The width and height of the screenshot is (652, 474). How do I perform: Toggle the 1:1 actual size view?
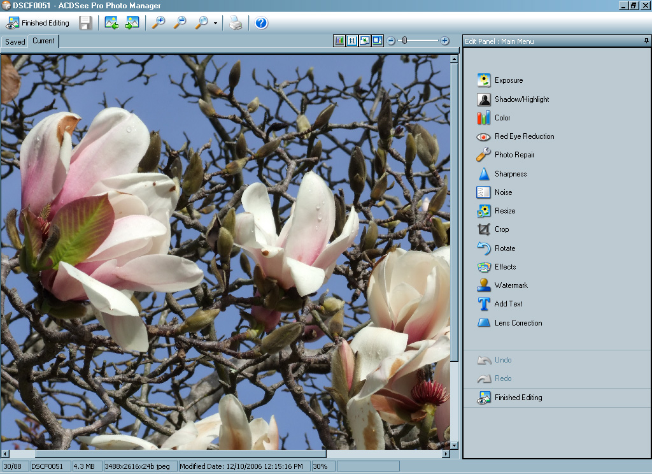pos(352,41)
